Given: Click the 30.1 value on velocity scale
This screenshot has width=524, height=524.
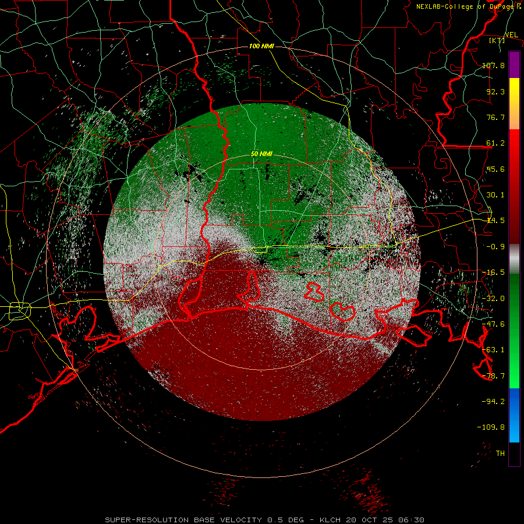Looking at the screenshot, I should pyautogui.click(x=495, y=195).
